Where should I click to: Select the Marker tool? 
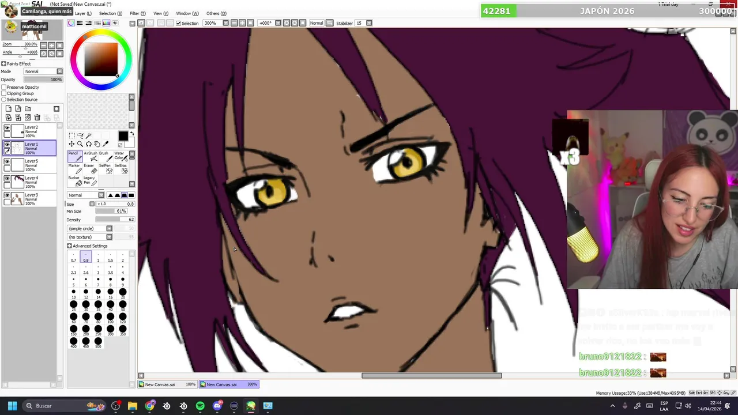point(74,168)
